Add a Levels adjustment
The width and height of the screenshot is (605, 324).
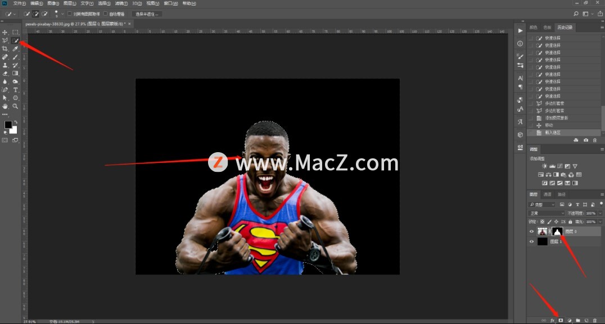click(x=552, y=166)
